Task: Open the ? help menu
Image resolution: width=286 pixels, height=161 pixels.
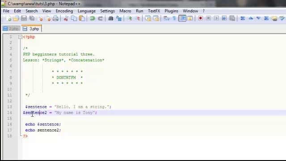Action: (204, 11)
